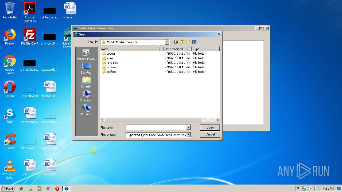Open Windows Media Player taskbar icon

click(39, 189)
